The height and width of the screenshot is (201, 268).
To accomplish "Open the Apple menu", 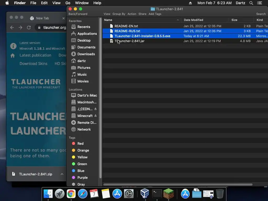I will (7, 3).
